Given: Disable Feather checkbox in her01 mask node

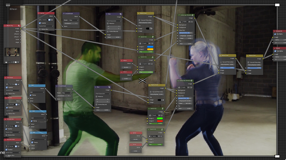Looking at the screenshot, I should coord(40,23).
